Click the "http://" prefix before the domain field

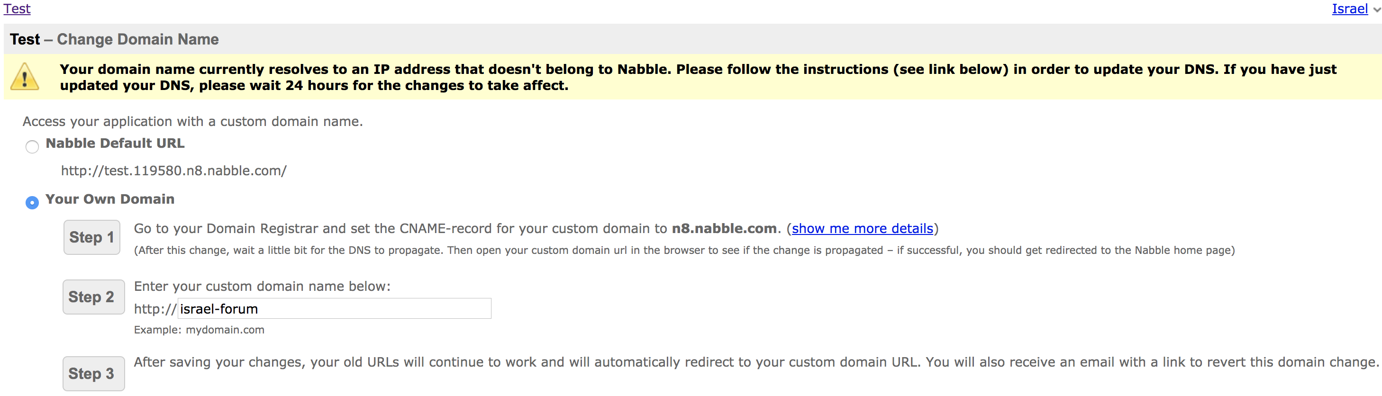tap(155, 309)
